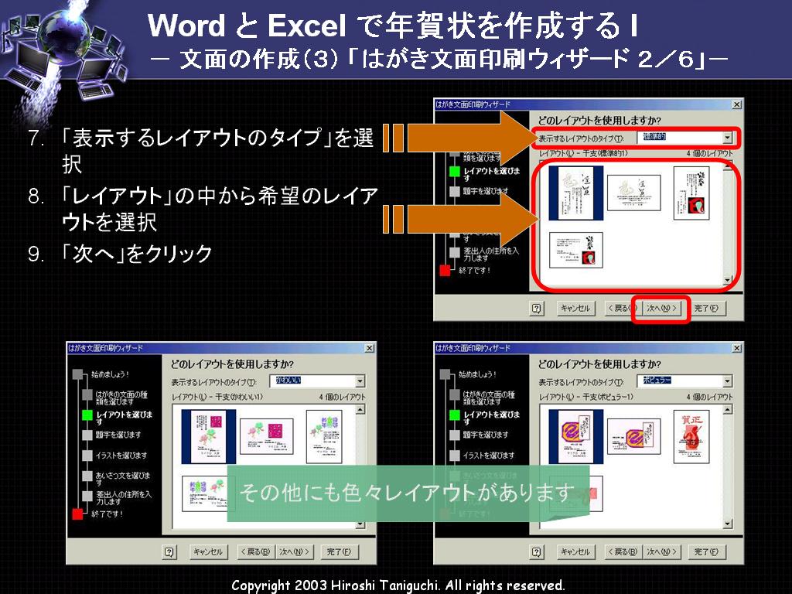Close the ポピュラー wizard with its X button
This screenshot has height=594, width=792.
pyautogui.click(x=737, y=348)
